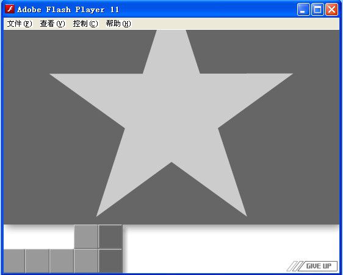
Task: Maximize the Adobe Flash Player window
Action: [317, 10]
